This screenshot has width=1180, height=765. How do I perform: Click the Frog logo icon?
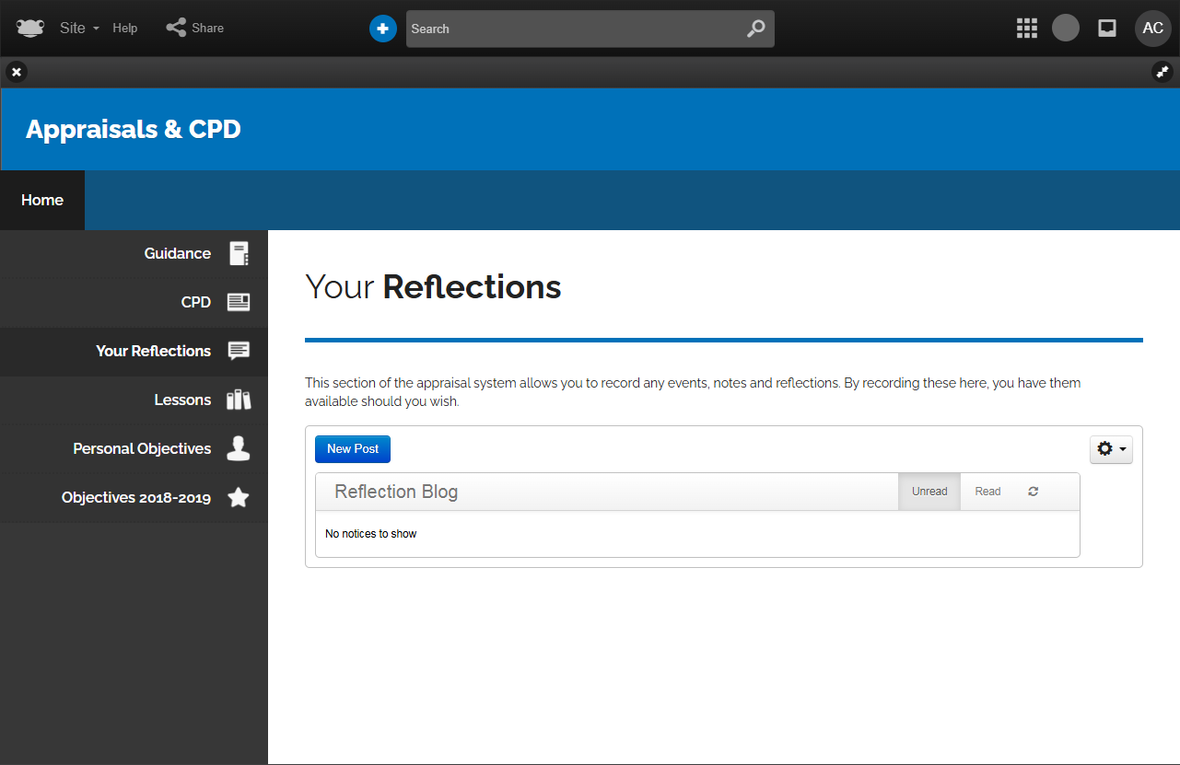30,29
